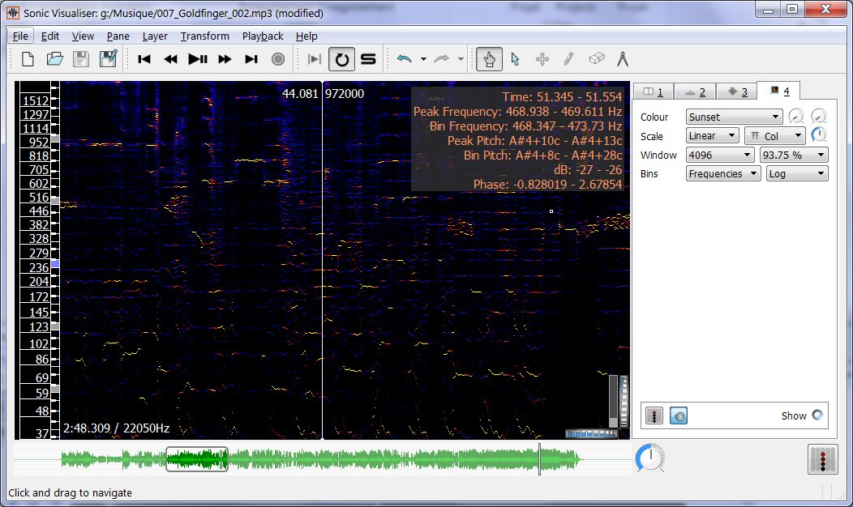
Task: Adjust the main playback volume dial
Action: point(650,458)
